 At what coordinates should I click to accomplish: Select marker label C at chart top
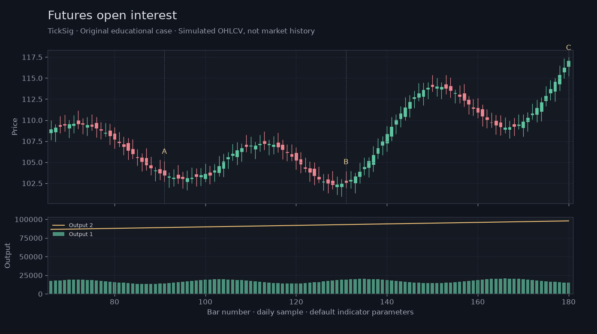[568, 48]
